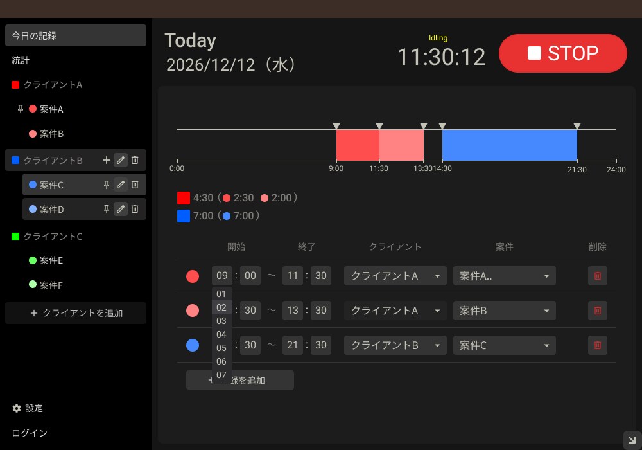The image size is (642, 450).
Task: Choose 07 in the hour list
Action: 221,375
